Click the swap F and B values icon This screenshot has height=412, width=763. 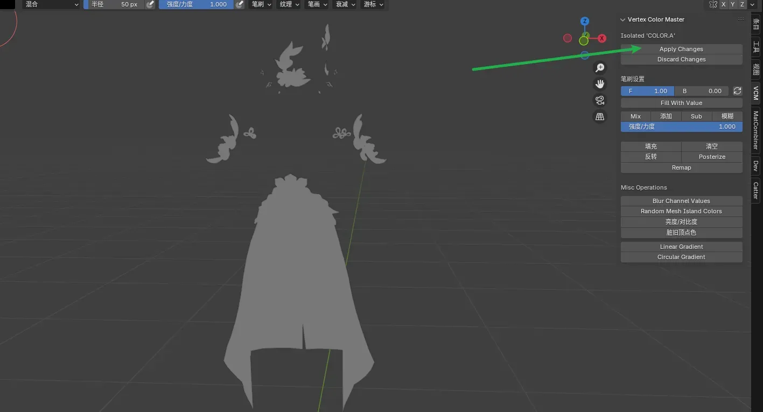(738, 91)
